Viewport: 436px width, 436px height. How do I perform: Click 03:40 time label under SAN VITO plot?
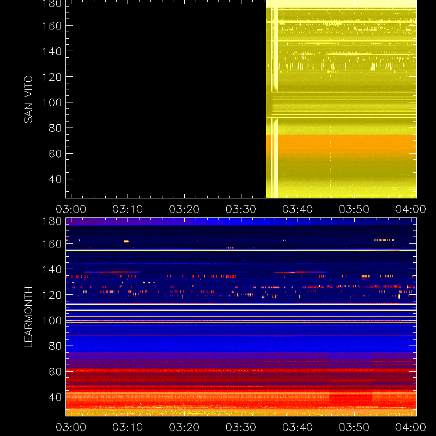coord(298,209)
